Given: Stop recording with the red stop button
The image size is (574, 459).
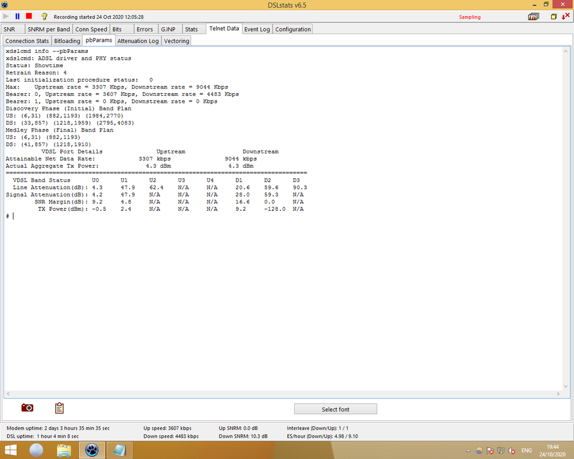Looking at the screenshot, I should [29, 17].
